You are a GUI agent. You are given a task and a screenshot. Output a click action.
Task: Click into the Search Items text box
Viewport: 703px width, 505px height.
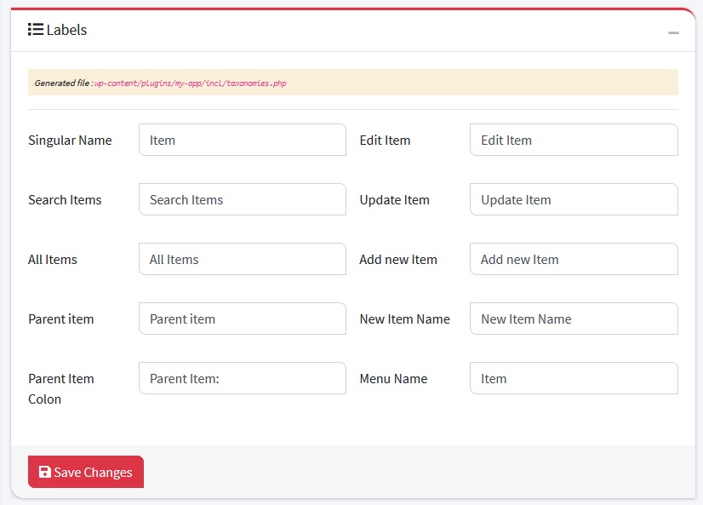click(242, 199)
